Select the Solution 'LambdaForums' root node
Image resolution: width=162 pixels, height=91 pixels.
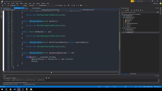tap(132, 14)
